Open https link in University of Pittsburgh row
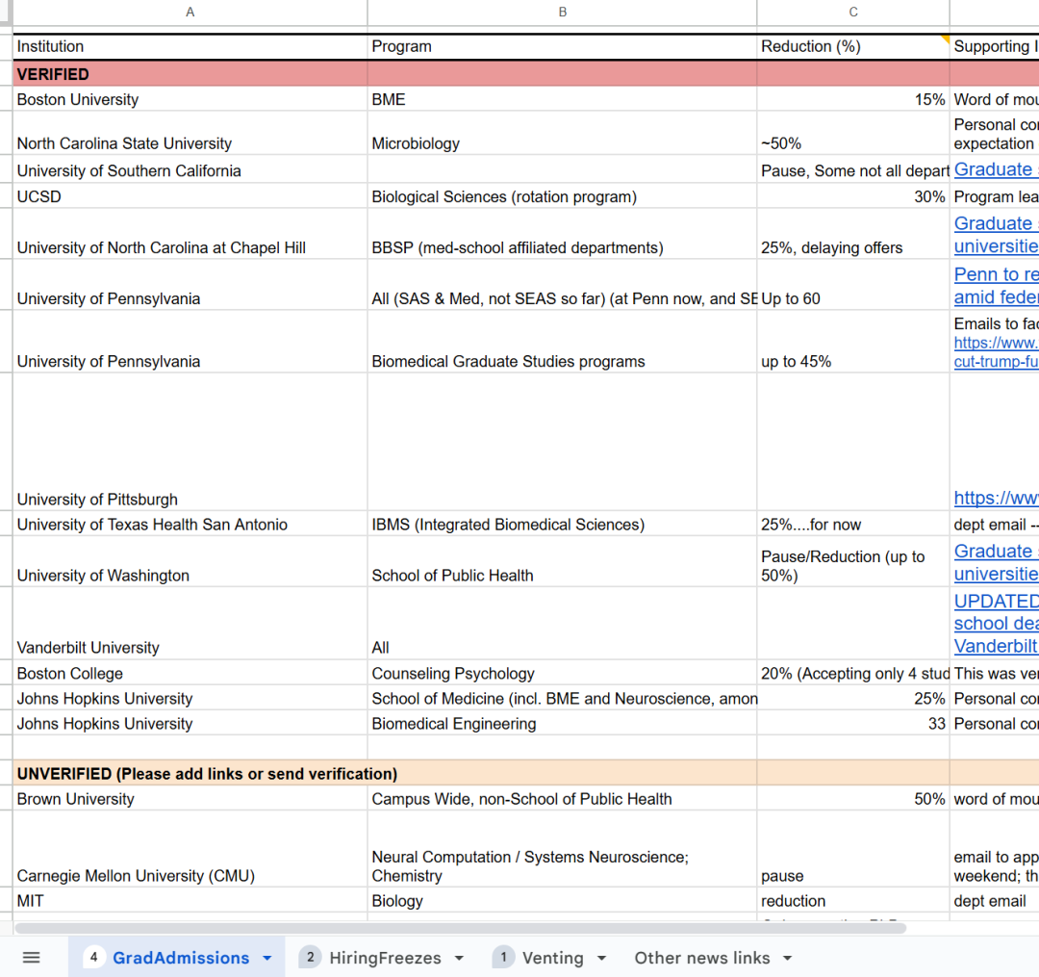The height and width of the screenshot is (977, 1039). (996, 498)
